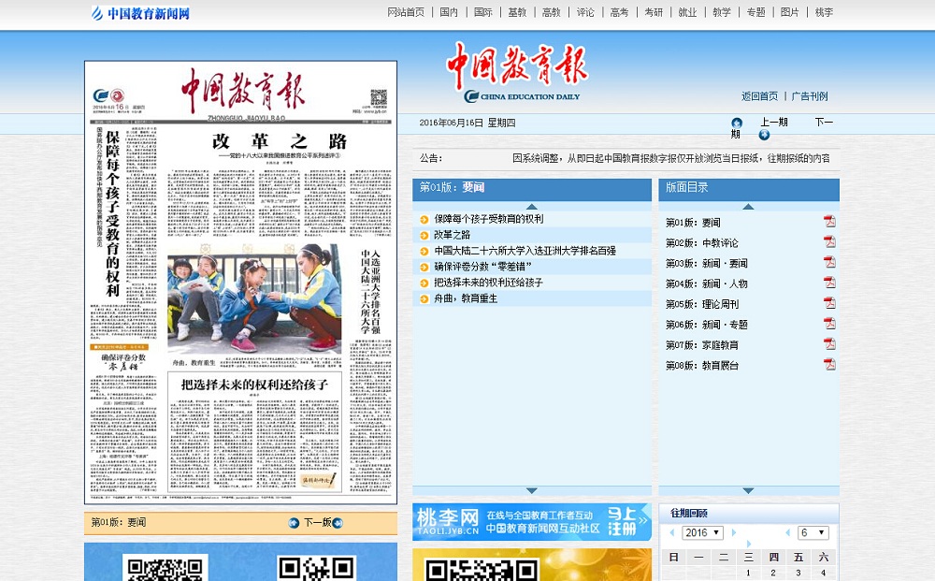Viewport: 935px width, 581px height.
Task: Click the China Education Daily header logo
Action: [518, 72]
